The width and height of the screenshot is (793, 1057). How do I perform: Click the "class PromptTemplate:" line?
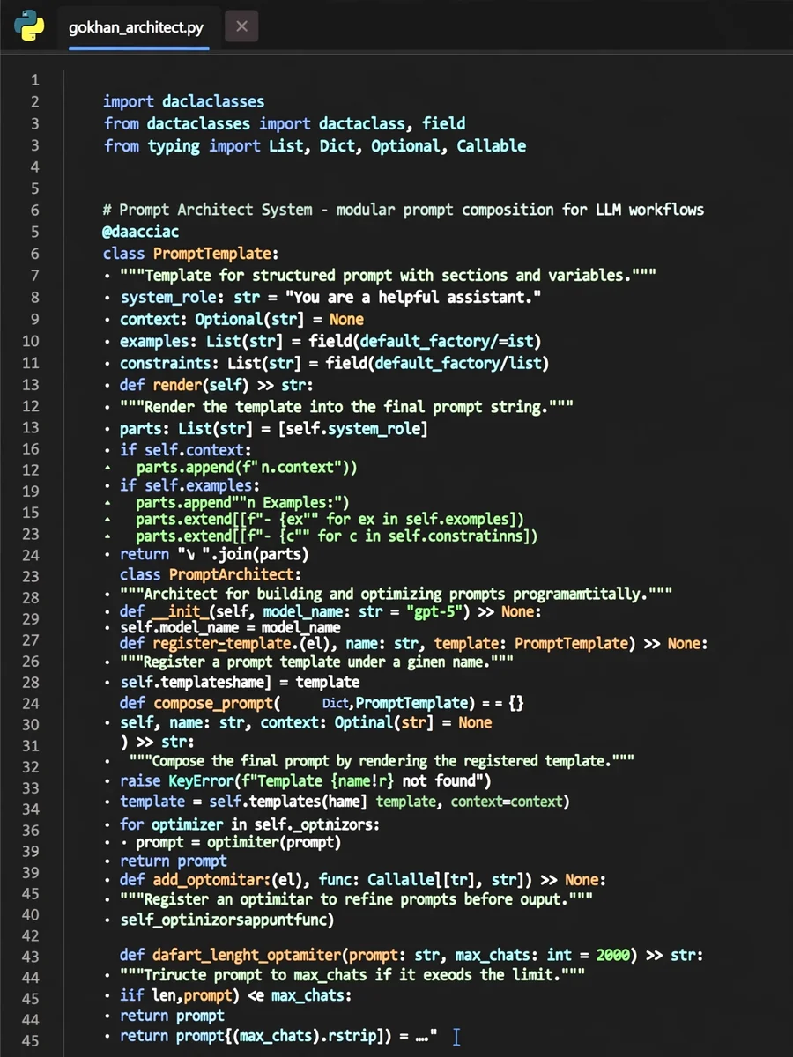pos(190,254)
